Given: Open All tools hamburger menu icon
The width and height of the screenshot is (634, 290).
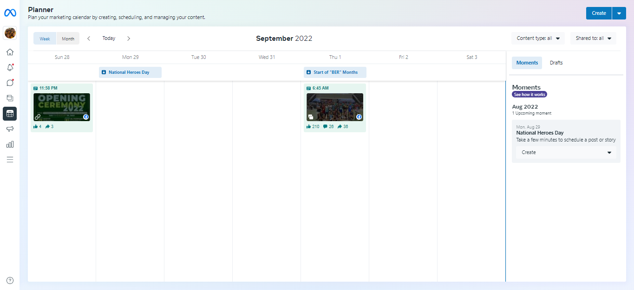Looking at the screenshot, I should [10, 160].
